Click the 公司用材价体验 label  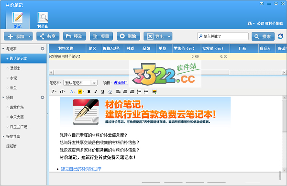coord(270,23)
